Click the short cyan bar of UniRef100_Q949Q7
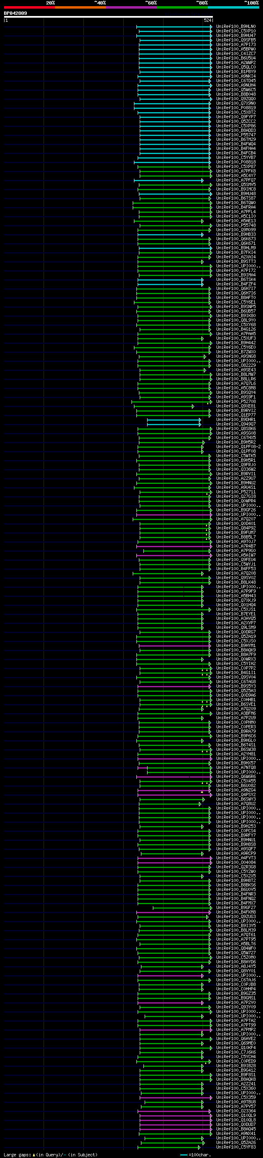This screenshot has width=263, height=1158. [174, 424]
